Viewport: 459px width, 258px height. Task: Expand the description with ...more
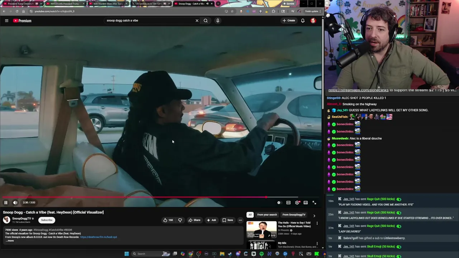pos(10,241)
